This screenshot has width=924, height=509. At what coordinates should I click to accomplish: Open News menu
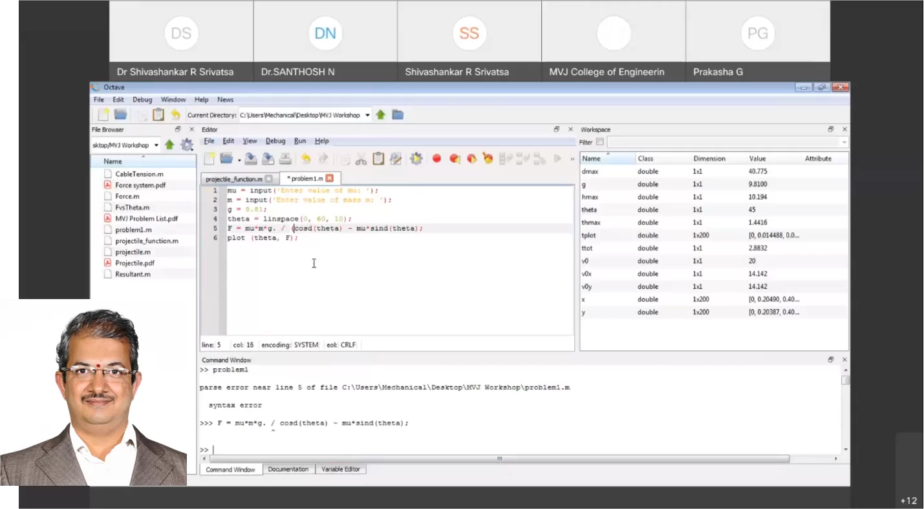(x=225, y=99)
